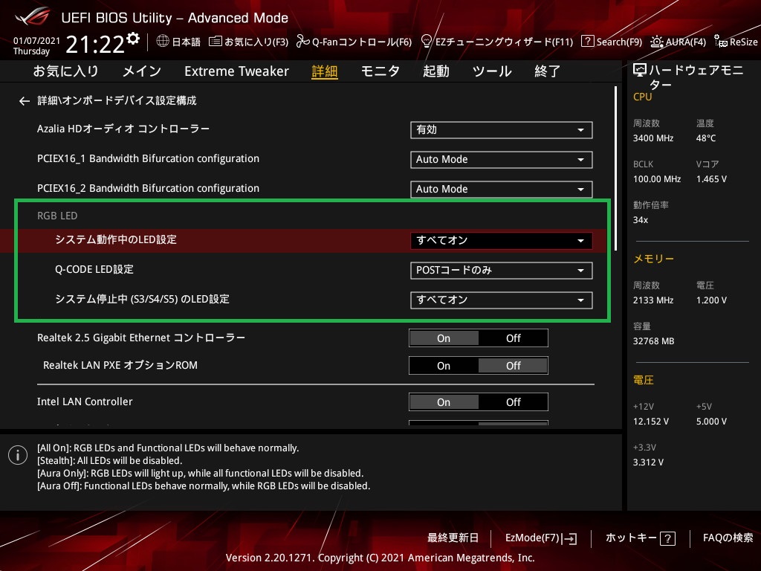Select PCIEX16_2 Bandwidth Bifurcation configuration label
Image resolution: width=761 pixels, height=571 pixels.
tap(148, 188)
